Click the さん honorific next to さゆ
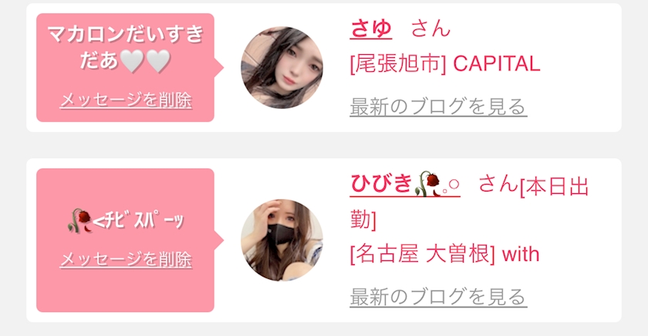 [430, 29]
